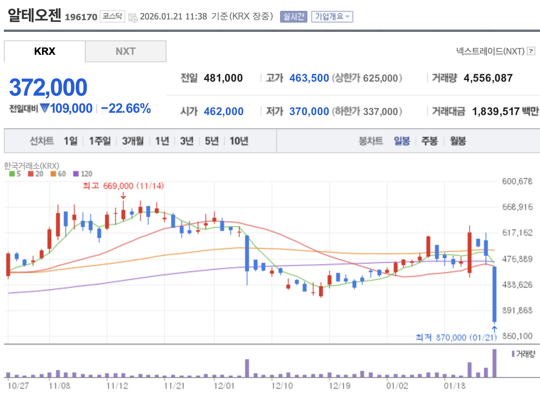Click the 01/02 date on the chart axis
The height and width of the screenshot is (395, 540).
click(397, 386)
